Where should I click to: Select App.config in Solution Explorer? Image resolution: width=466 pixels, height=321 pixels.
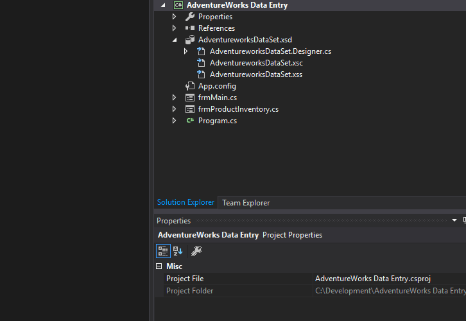(217, 86)
